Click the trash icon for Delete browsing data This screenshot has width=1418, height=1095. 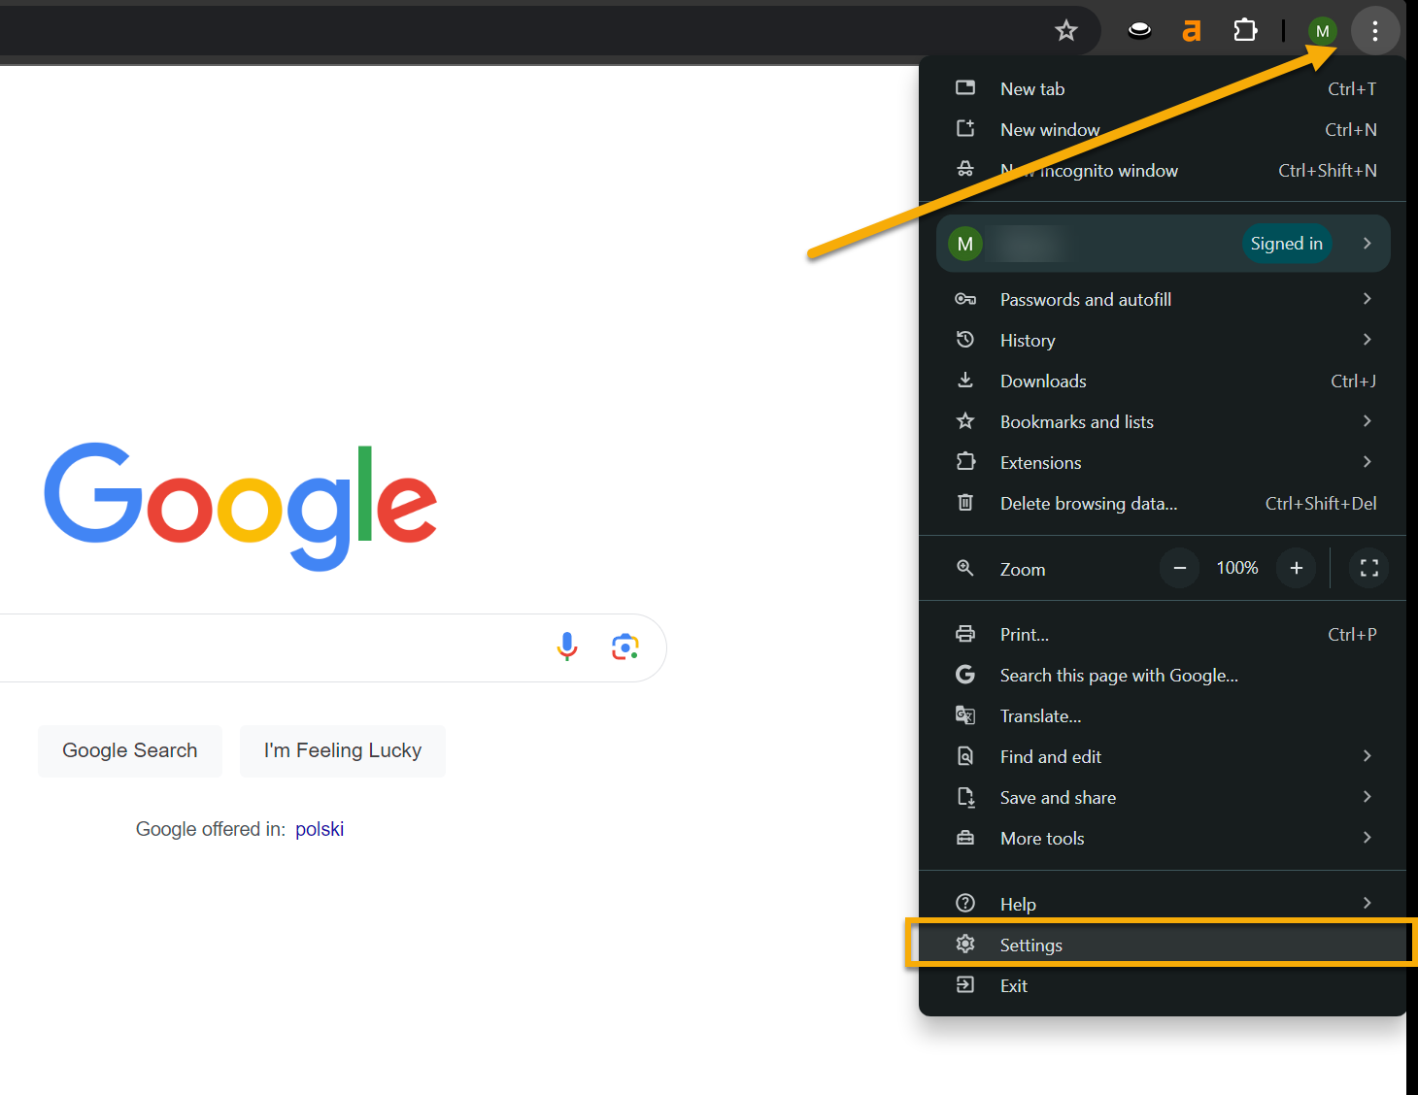pos(965,502)
